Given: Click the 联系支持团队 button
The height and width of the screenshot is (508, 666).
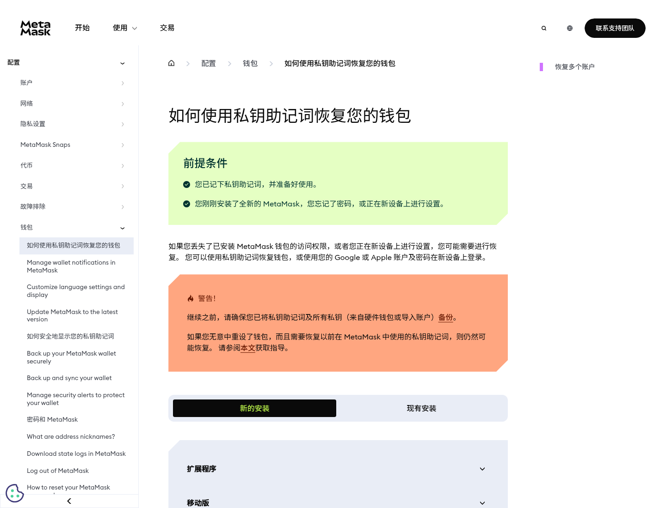Looking at the screenshot, I should click(615, 28).
